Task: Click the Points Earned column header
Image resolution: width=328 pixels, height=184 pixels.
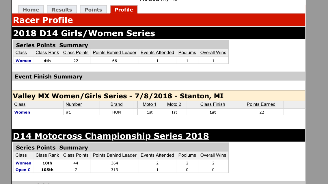Action: click(x=261, y=104)
